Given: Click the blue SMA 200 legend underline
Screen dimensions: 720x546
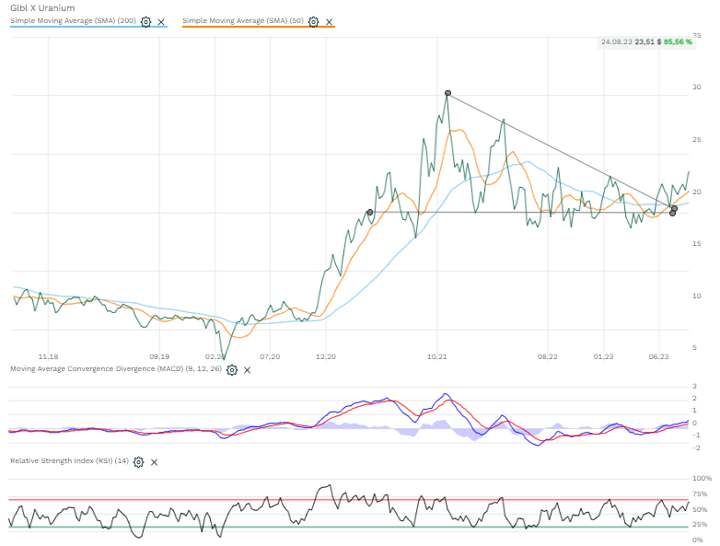Looking at the screenshot, I should tap(88, 28).
